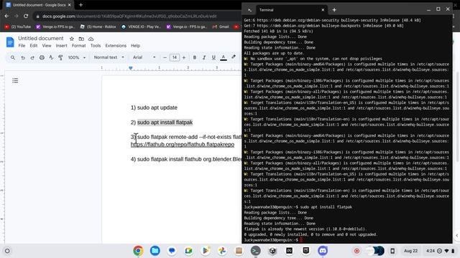Open the zoom level 100% dropdown
Viewport: 460px width, 258px height.
(x=77, y=57)
